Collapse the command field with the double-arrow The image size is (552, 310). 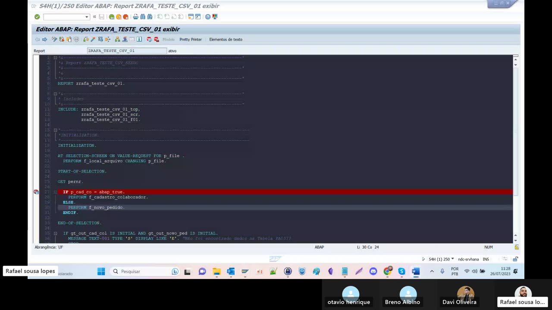(94, 17)
